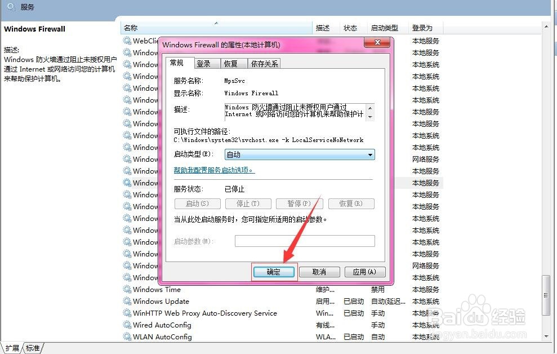
Task: Select the Wired AutoConfig service
Action: [282, 325]
